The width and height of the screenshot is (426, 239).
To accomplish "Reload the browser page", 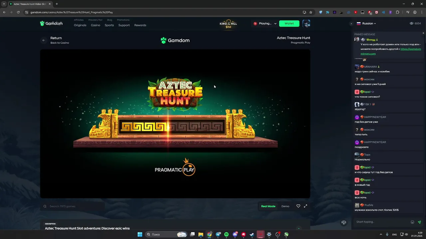I will click(18, 12).
